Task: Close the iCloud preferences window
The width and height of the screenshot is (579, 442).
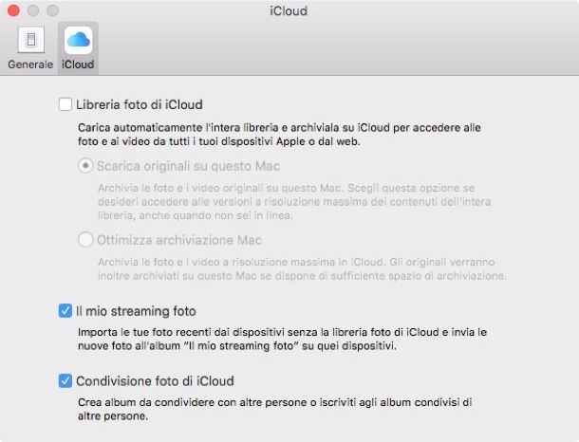Action: click(x=12, y=11)
